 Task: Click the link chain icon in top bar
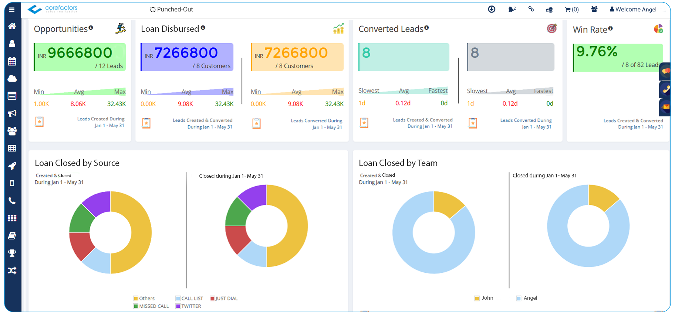point(531,9)
